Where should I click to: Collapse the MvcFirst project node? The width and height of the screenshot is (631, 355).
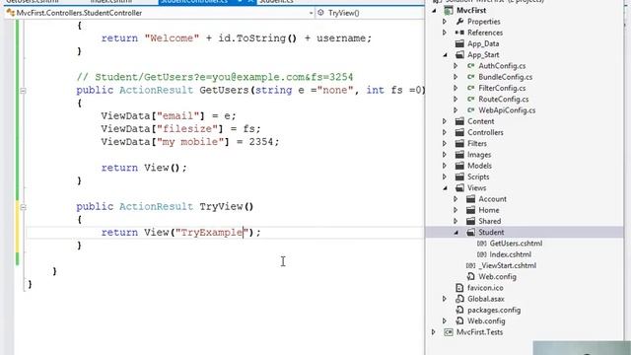pyautogui.click(x=434, y=11)
